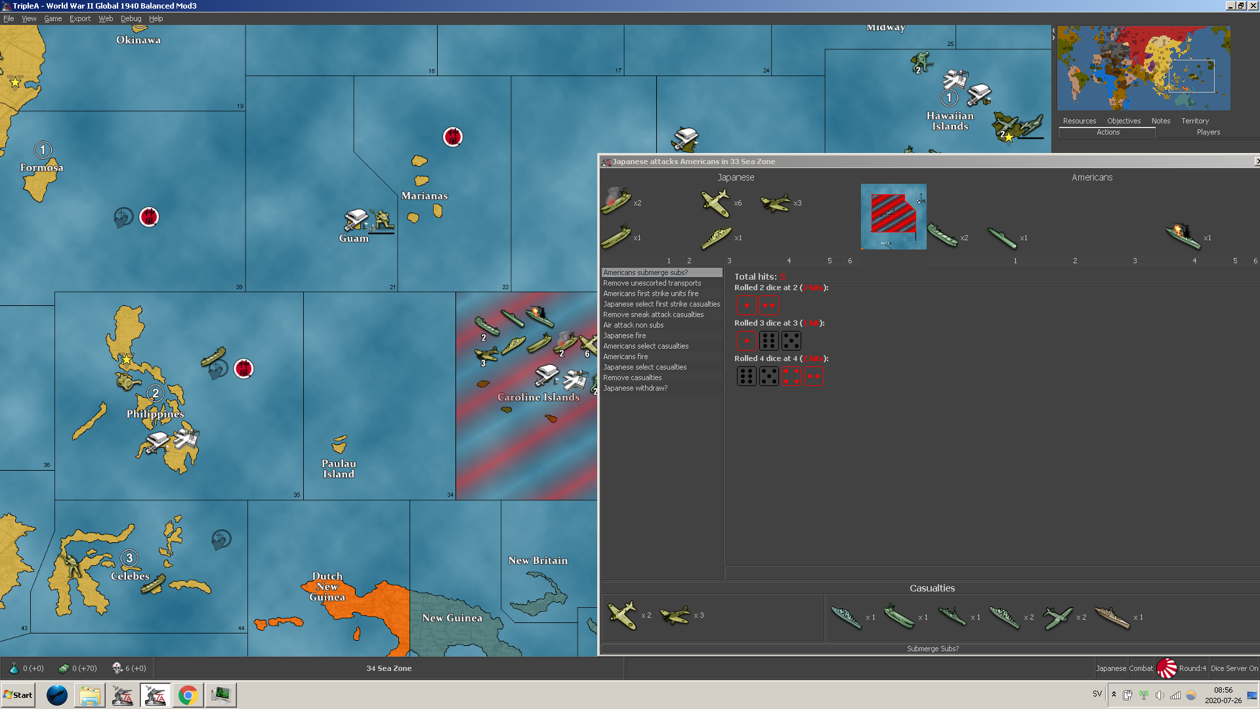The width and height of the screenshot is (1260, 709).
Task: Click the skull VP resource icon
Action: tap(117, 668)
